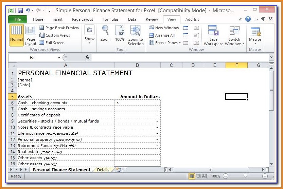Click Arrange All windows
Screen dimensions: 283x189
(x=162, y=35)
